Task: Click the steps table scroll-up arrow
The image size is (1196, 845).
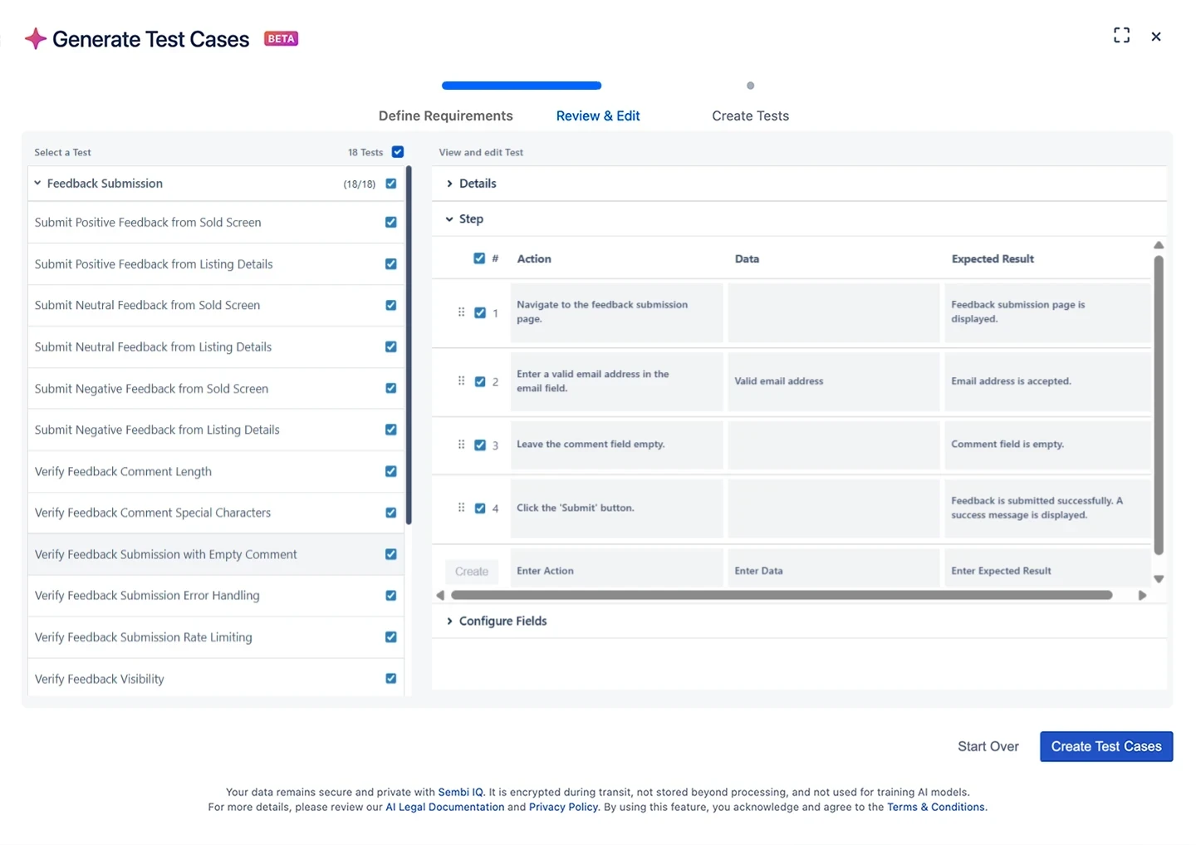Action: (x=1159, y=245)
